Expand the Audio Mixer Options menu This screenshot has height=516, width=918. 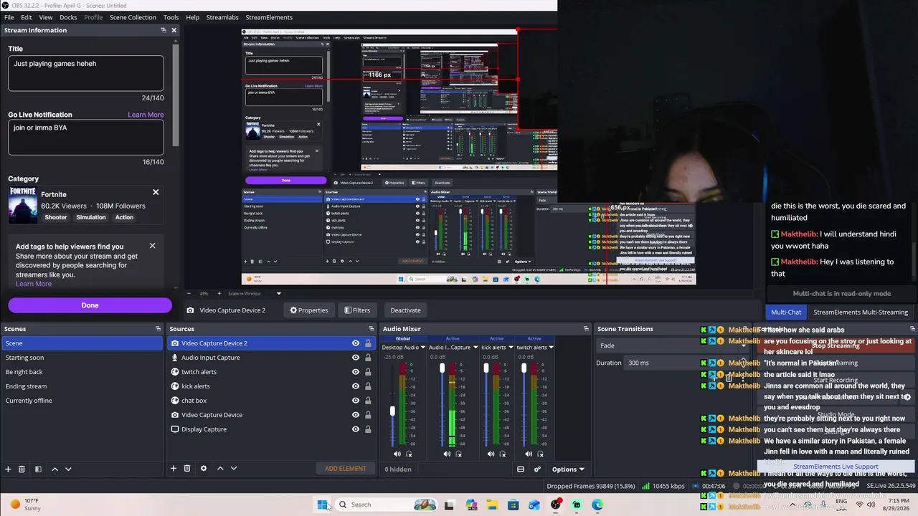pyautogui.click(x=568, y=469)
